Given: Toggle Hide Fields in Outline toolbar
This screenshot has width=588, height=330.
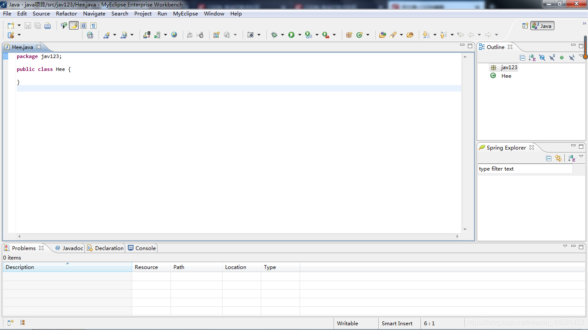Looking at the screenshot, I should point(542,58).
